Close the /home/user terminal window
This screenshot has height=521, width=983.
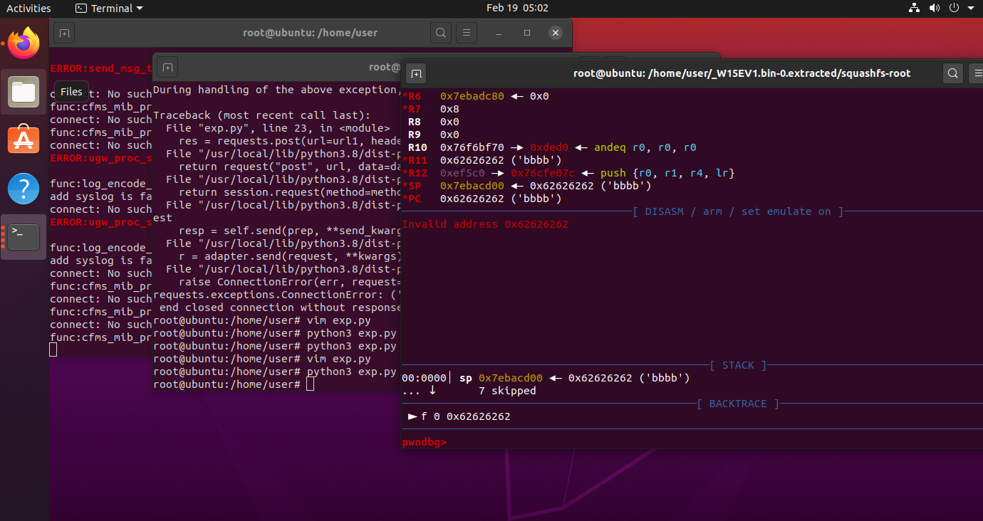tap(556, 33)
